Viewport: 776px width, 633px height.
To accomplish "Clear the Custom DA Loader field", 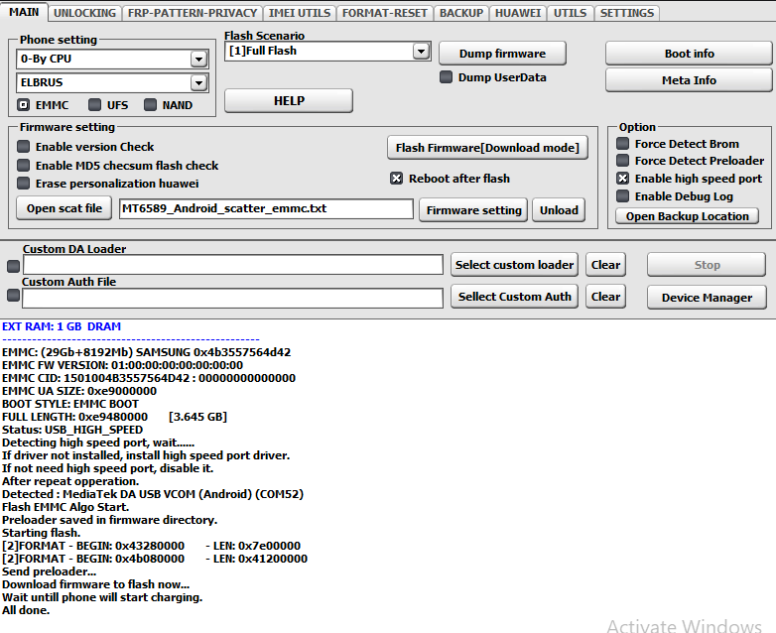I will 605,265.
